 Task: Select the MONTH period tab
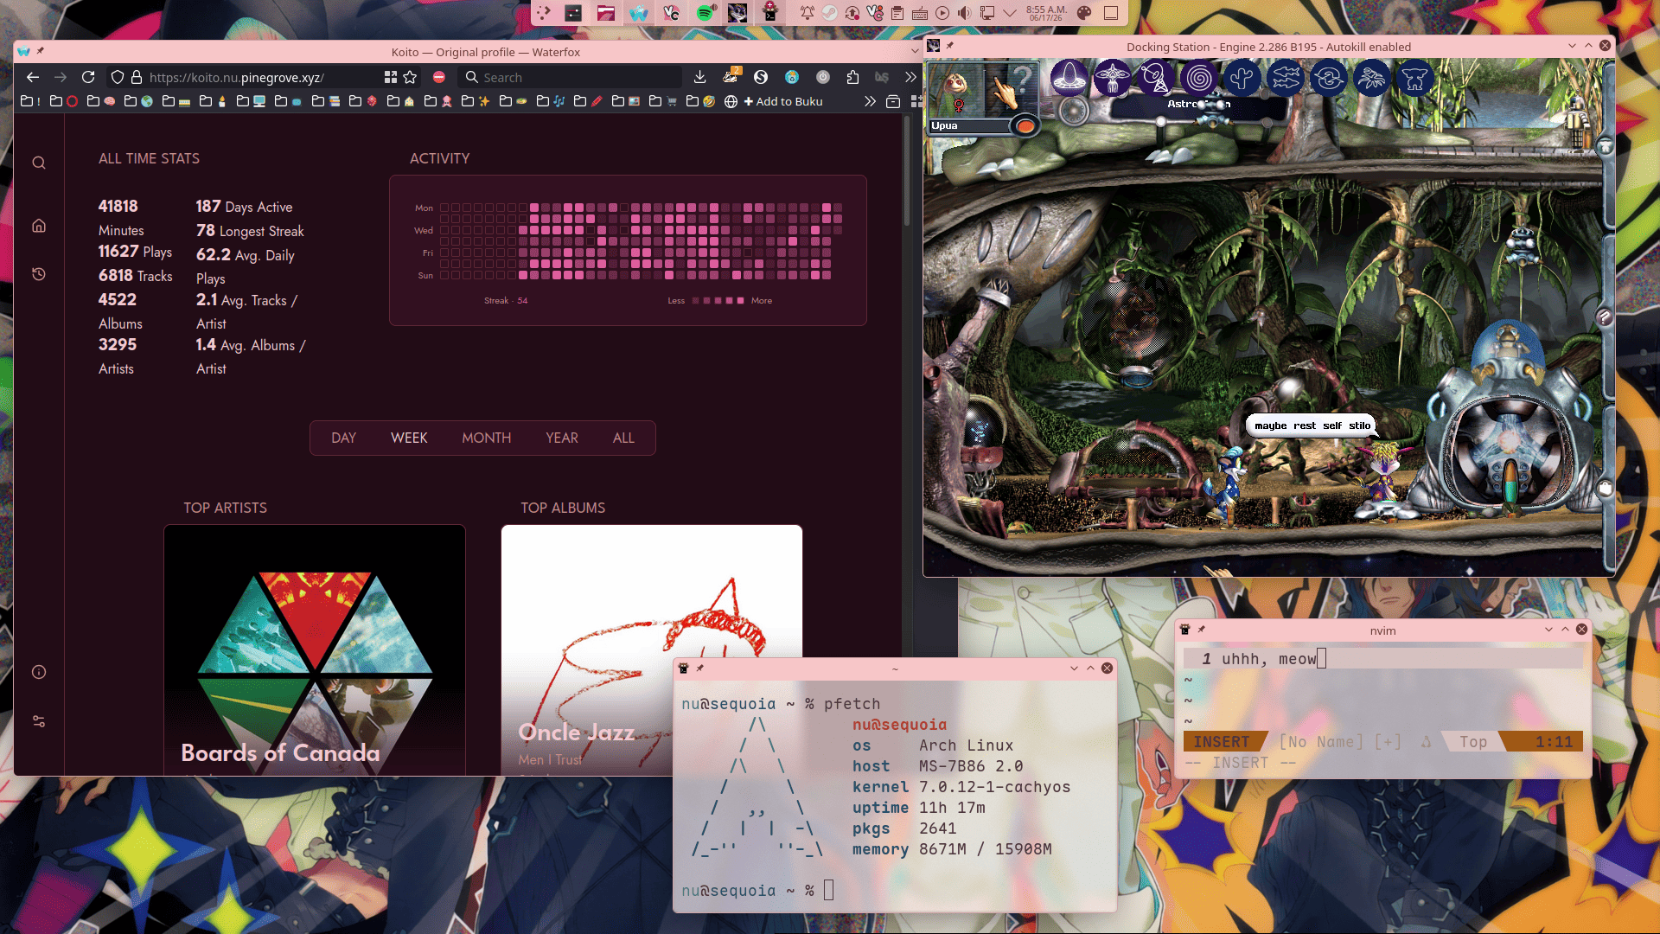[487, 438]
